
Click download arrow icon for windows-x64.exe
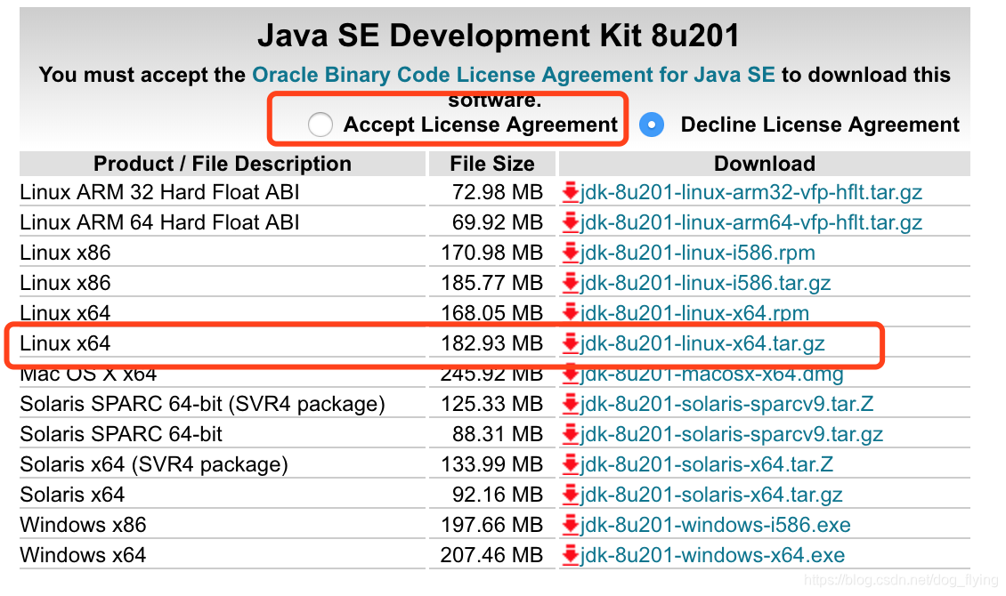point(570,555)
